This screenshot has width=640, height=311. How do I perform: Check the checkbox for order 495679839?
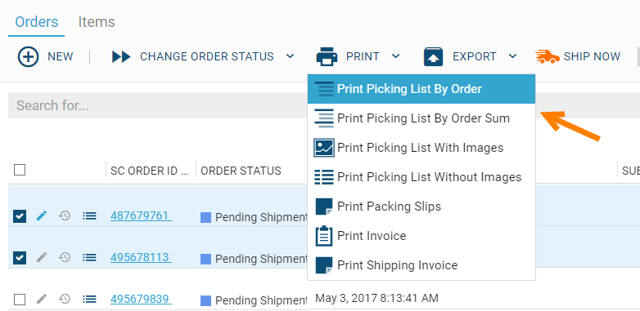coord(20,300)
